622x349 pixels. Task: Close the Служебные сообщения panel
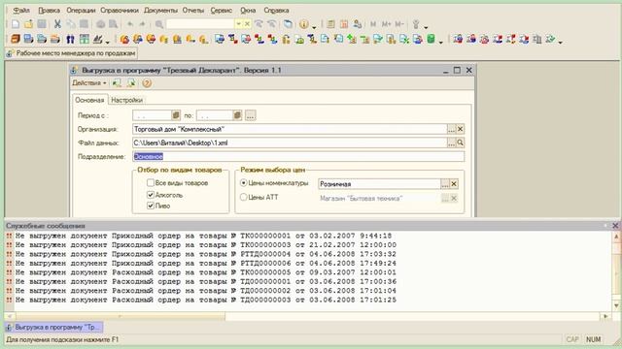point(615,226)
